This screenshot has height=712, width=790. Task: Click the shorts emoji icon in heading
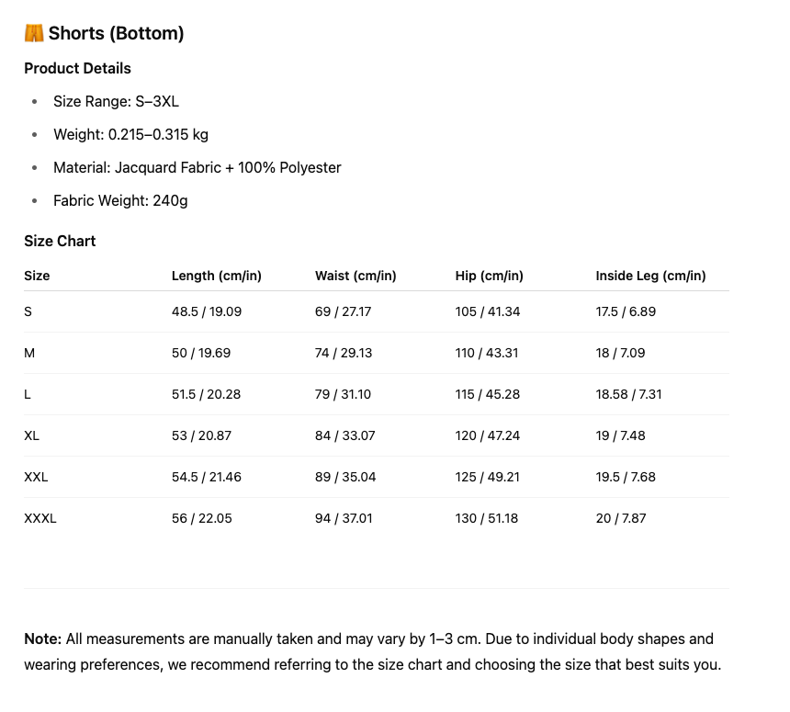pos(34,34)
